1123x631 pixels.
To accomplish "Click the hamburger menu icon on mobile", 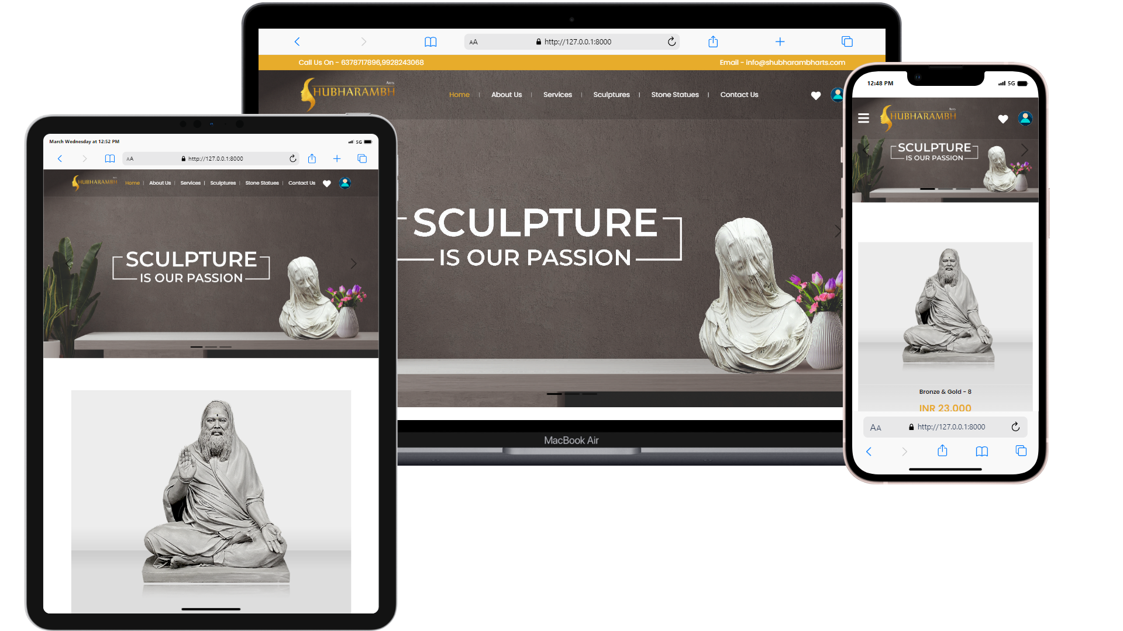I will (863, 118).
